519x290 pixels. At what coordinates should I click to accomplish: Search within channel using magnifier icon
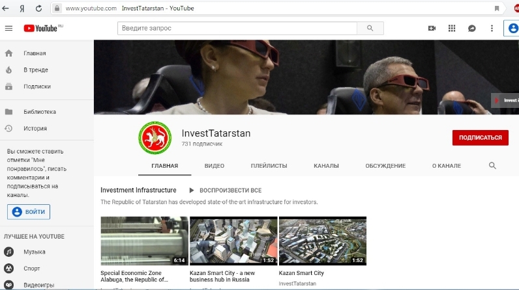(x=492, y=166)
